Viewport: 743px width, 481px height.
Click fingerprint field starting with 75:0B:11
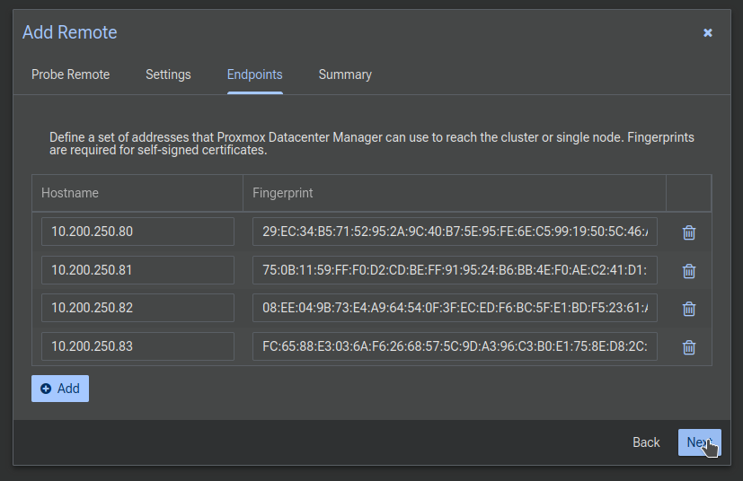[x=455, y=270]
